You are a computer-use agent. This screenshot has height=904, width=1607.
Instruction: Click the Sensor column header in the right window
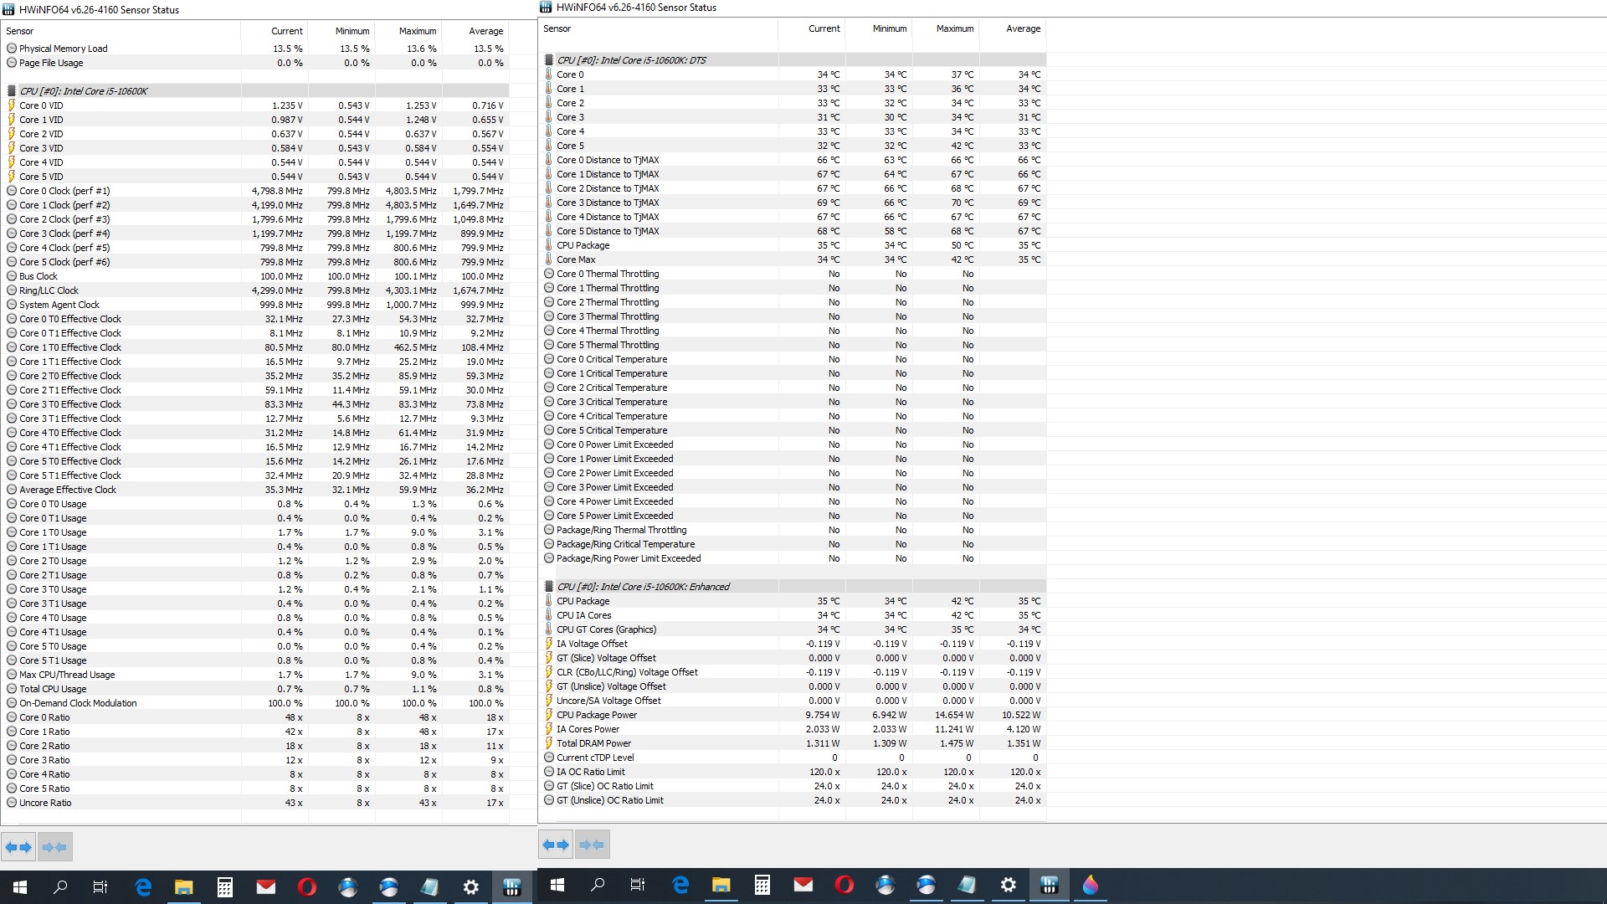557,28
